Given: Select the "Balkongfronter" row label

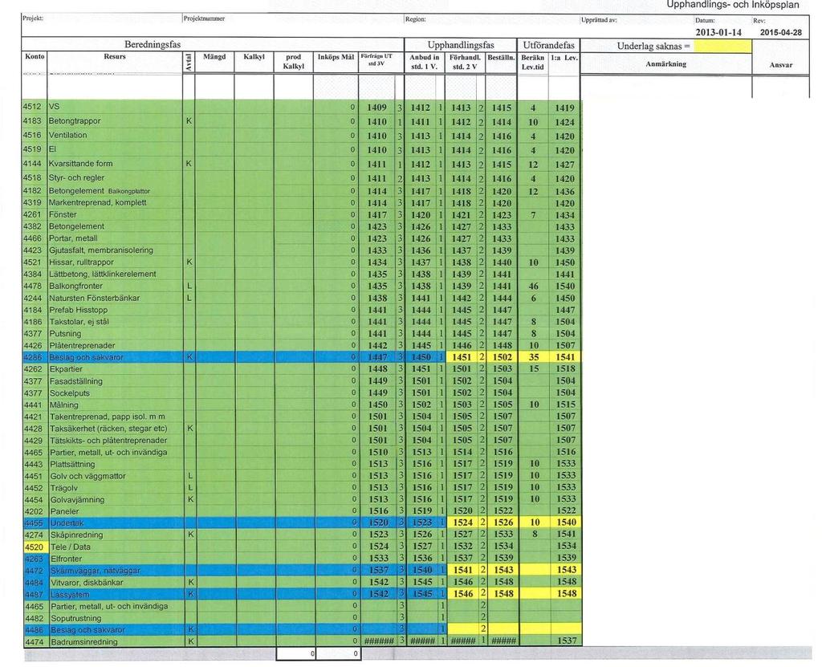Looking at the screenshot, I should pyautogui.click(x=76, y=286).
